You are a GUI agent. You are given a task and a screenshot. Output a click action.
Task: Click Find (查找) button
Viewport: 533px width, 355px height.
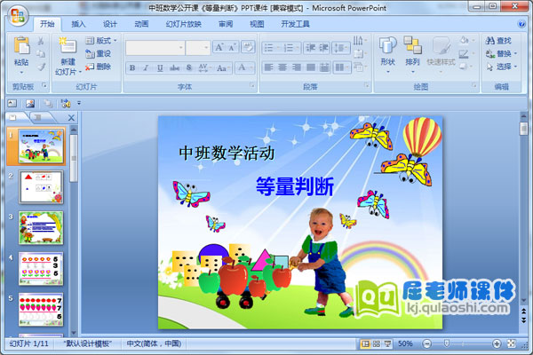coord(498,41)
